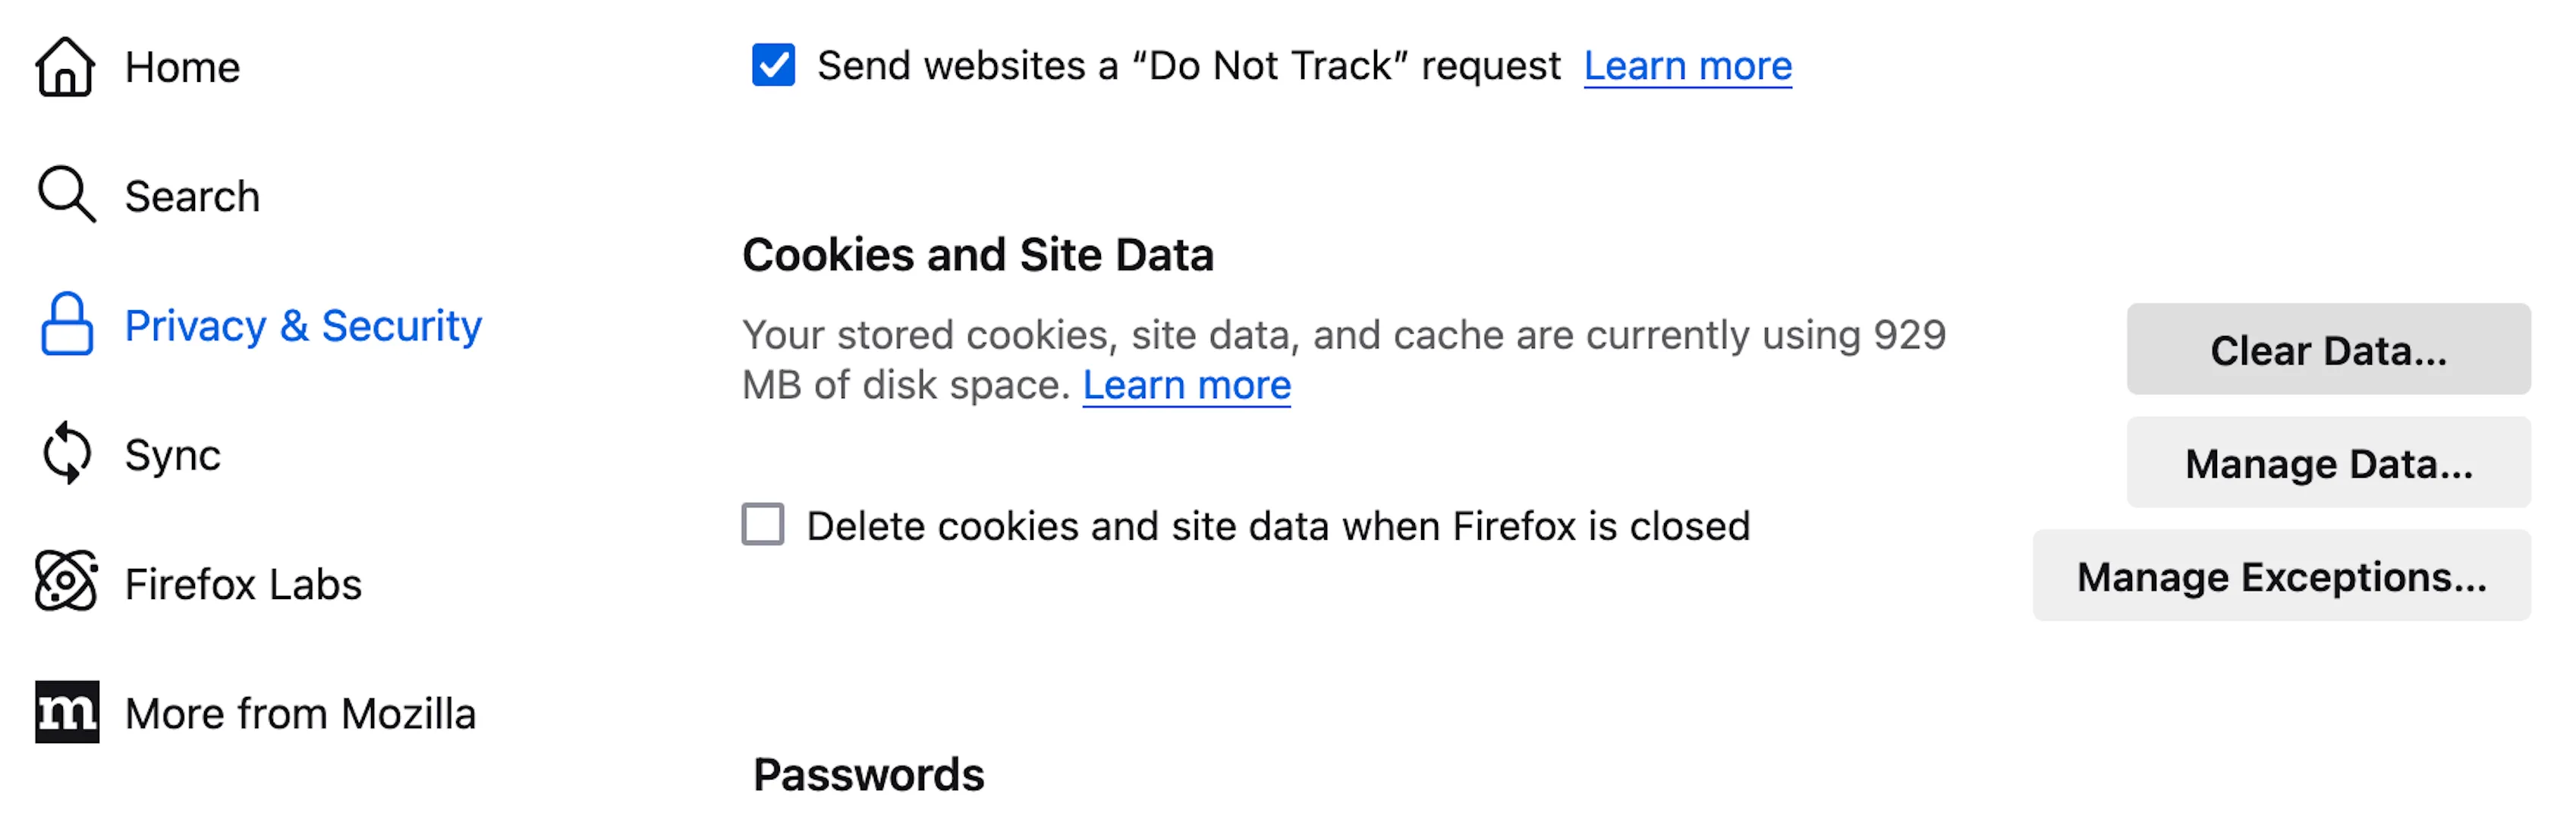This screenshot has height=819, width=2576.
Task: Enable Delete cookies when Firefox is closed
Action: [762, 524]
